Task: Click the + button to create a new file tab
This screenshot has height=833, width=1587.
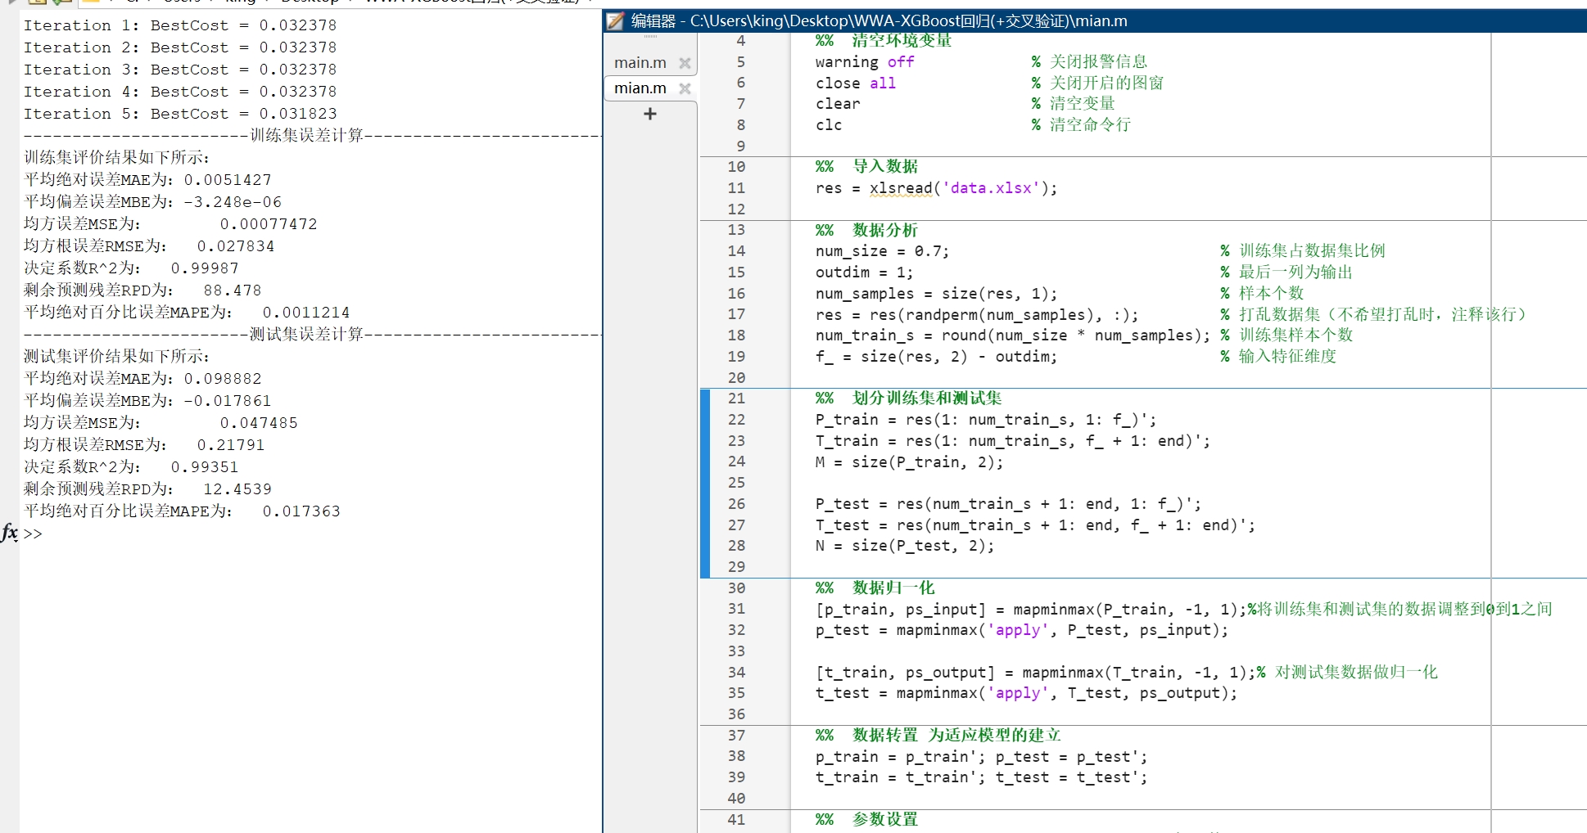Action: pos(649,114)
